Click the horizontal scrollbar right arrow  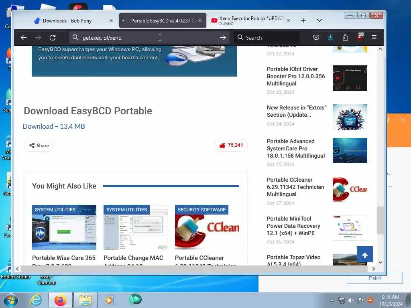click(x=374, y=269)
